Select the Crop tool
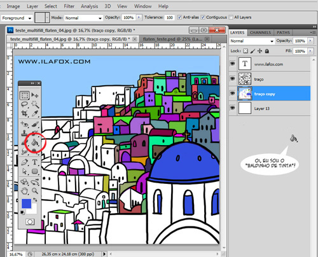The height and width of the screenshot is (257, 318). click(x=25, y=113)
